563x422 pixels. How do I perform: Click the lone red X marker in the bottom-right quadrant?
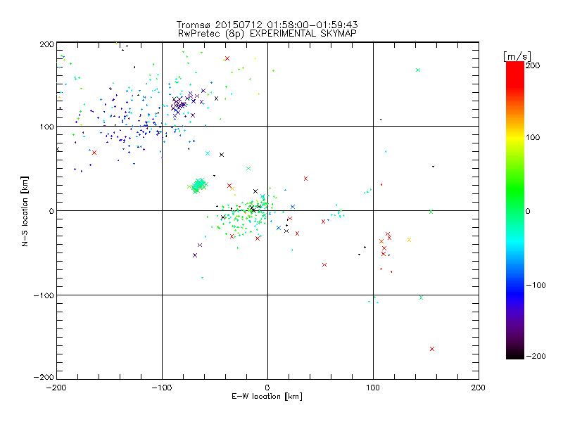[x=432, y=349]
